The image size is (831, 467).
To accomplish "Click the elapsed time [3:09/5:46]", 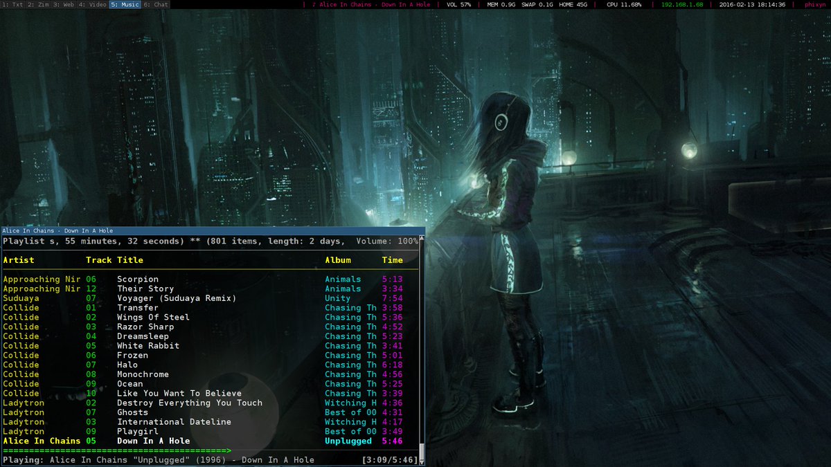I will coord(390,460).
